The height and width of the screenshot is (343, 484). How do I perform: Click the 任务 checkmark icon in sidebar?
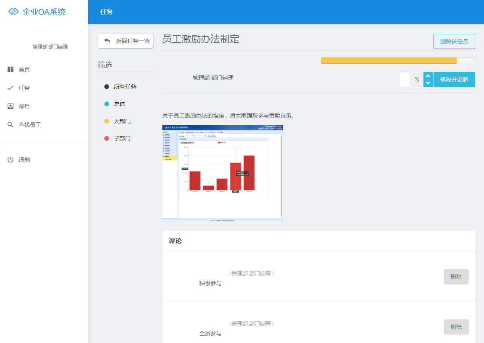pos(10,88)
